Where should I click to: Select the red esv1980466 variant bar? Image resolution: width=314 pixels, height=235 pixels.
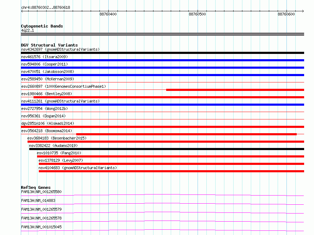pyautogui.click(x=169, y=97)
